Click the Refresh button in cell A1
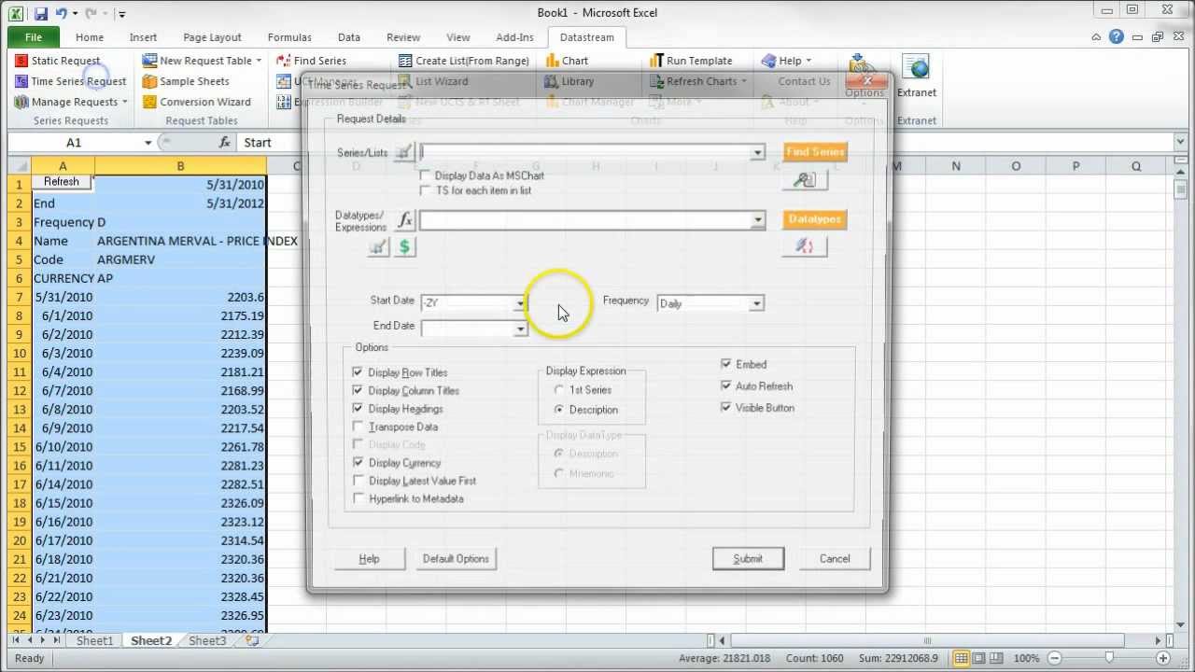 coord(62,182)
